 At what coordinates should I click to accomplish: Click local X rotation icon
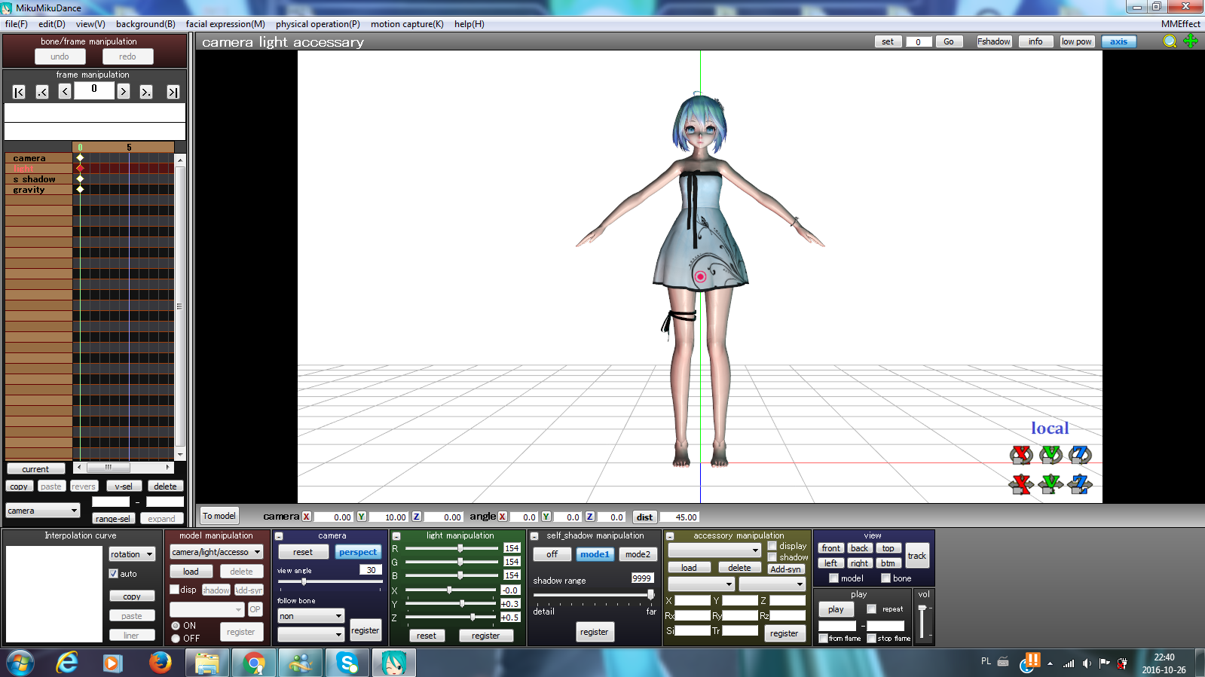click(x=1021, y=454)
